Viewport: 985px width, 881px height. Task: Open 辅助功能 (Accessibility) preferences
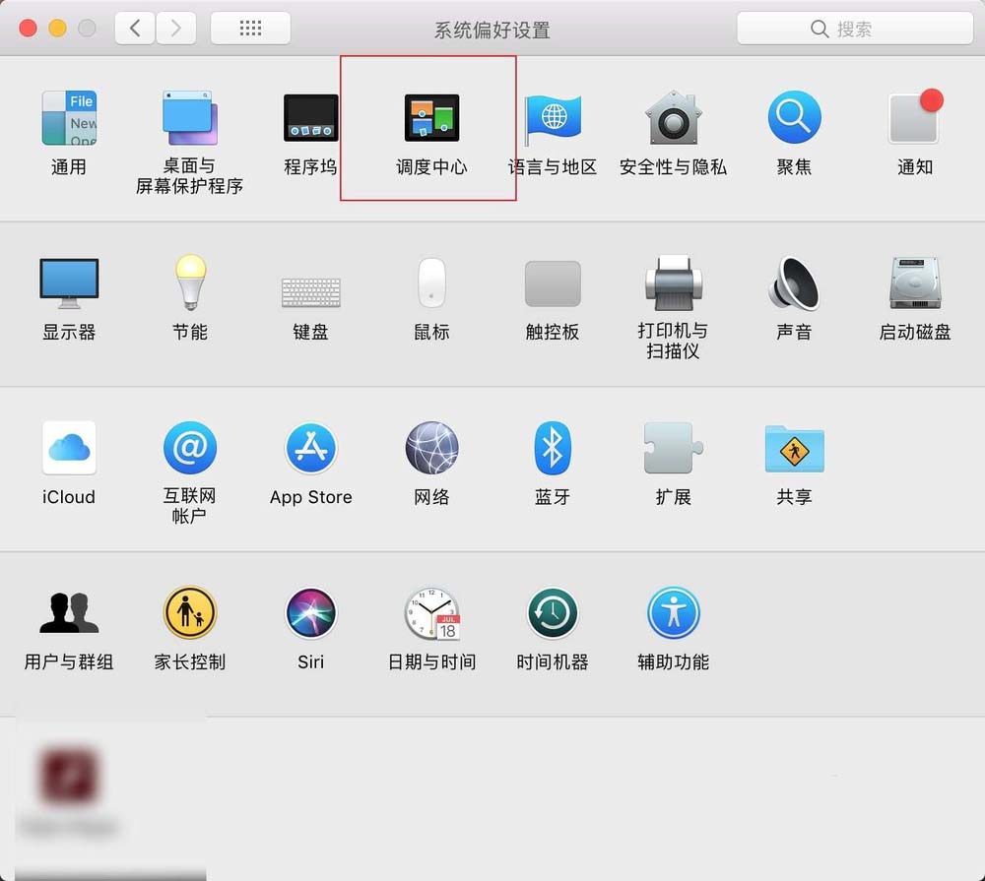[x=674, y=612]
